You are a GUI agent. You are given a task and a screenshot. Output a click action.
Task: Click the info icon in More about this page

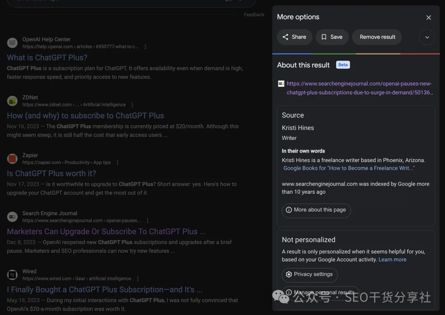pos(288,210)
